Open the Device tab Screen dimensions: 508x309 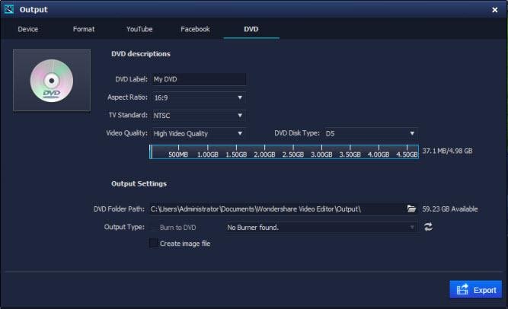click(x=28, y=29)
